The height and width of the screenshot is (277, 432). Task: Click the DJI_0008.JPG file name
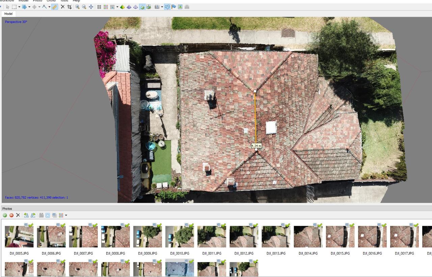click(115, 253)
